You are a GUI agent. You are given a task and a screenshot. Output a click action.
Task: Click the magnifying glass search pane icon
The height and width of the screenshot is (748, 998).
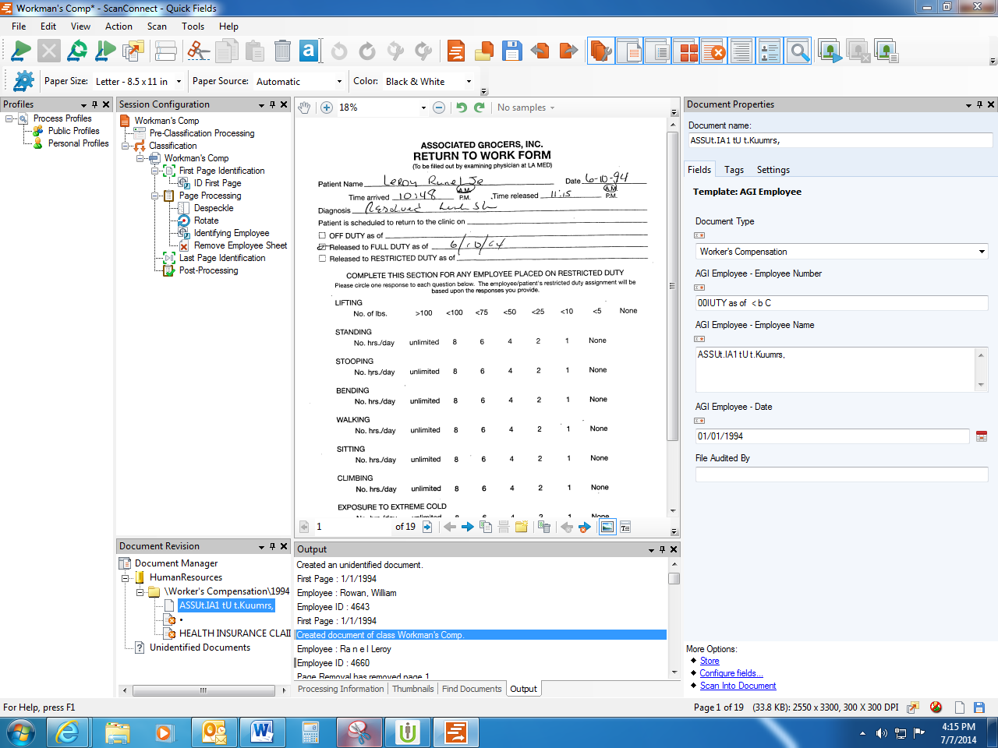coord(798,52)
